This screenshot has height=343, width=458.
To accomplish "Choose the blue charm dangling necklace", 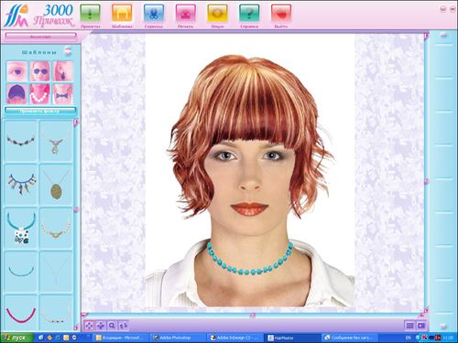I will click(x=21, y=185).
